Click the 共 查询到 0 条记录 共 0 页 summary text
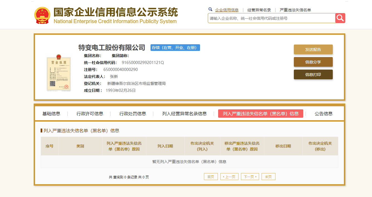This screenshot has height=197, width=372. [x=129, y=177]
